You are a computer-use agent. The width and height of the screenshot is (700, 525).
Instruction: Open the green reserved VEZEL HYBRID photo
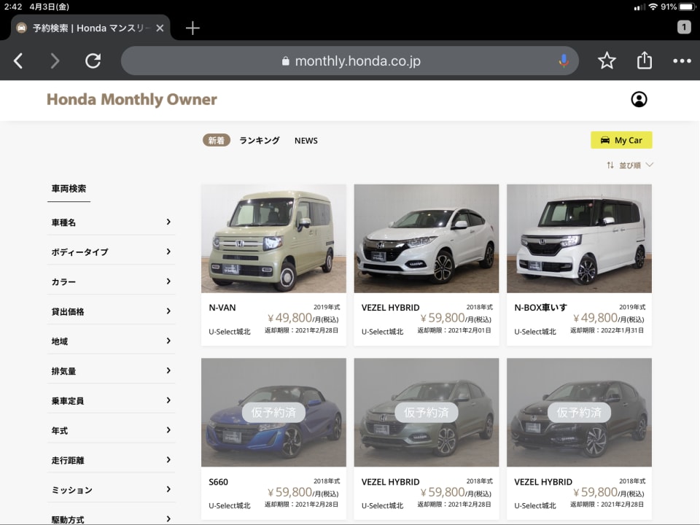click(x=427, y=412)
